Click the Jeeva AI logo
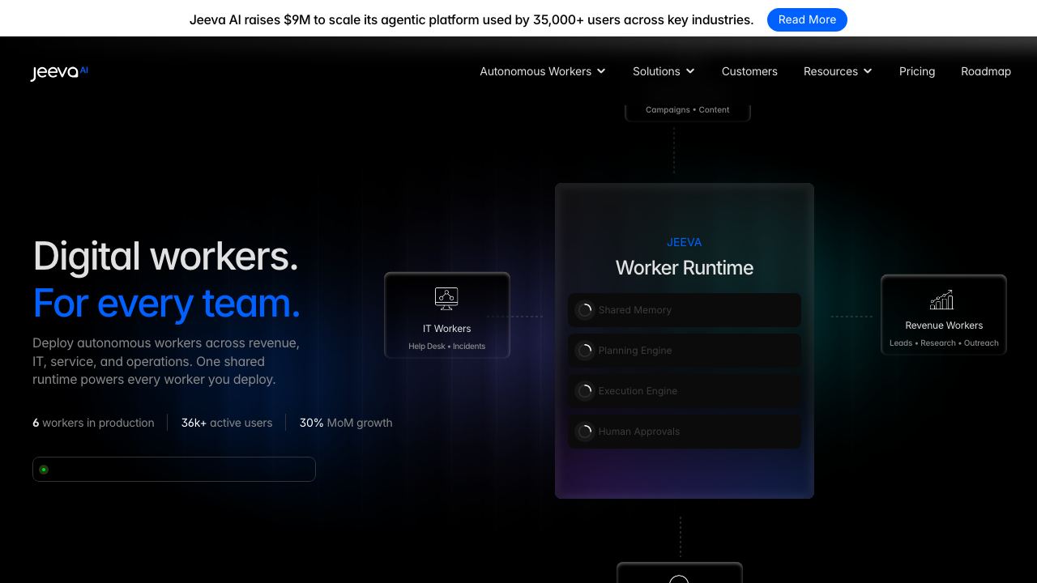The width and height of the screenshot is (1037, 583). pyautogui.click(x=59, y=72)
